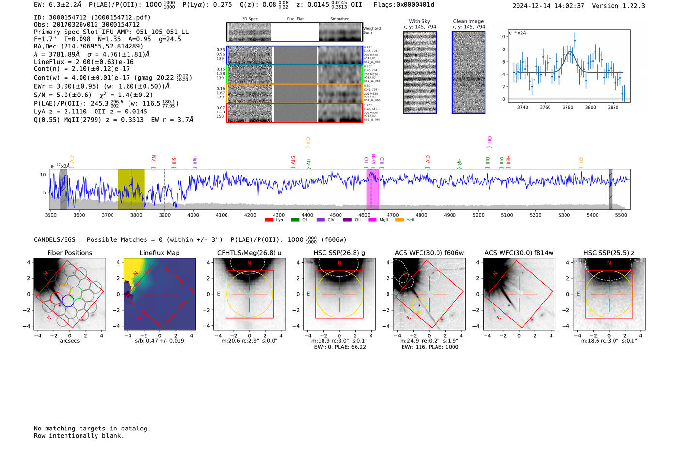
Task: Open the ACS WFC(30.0) f606w cutout
Action: click(x=429, y=294)
